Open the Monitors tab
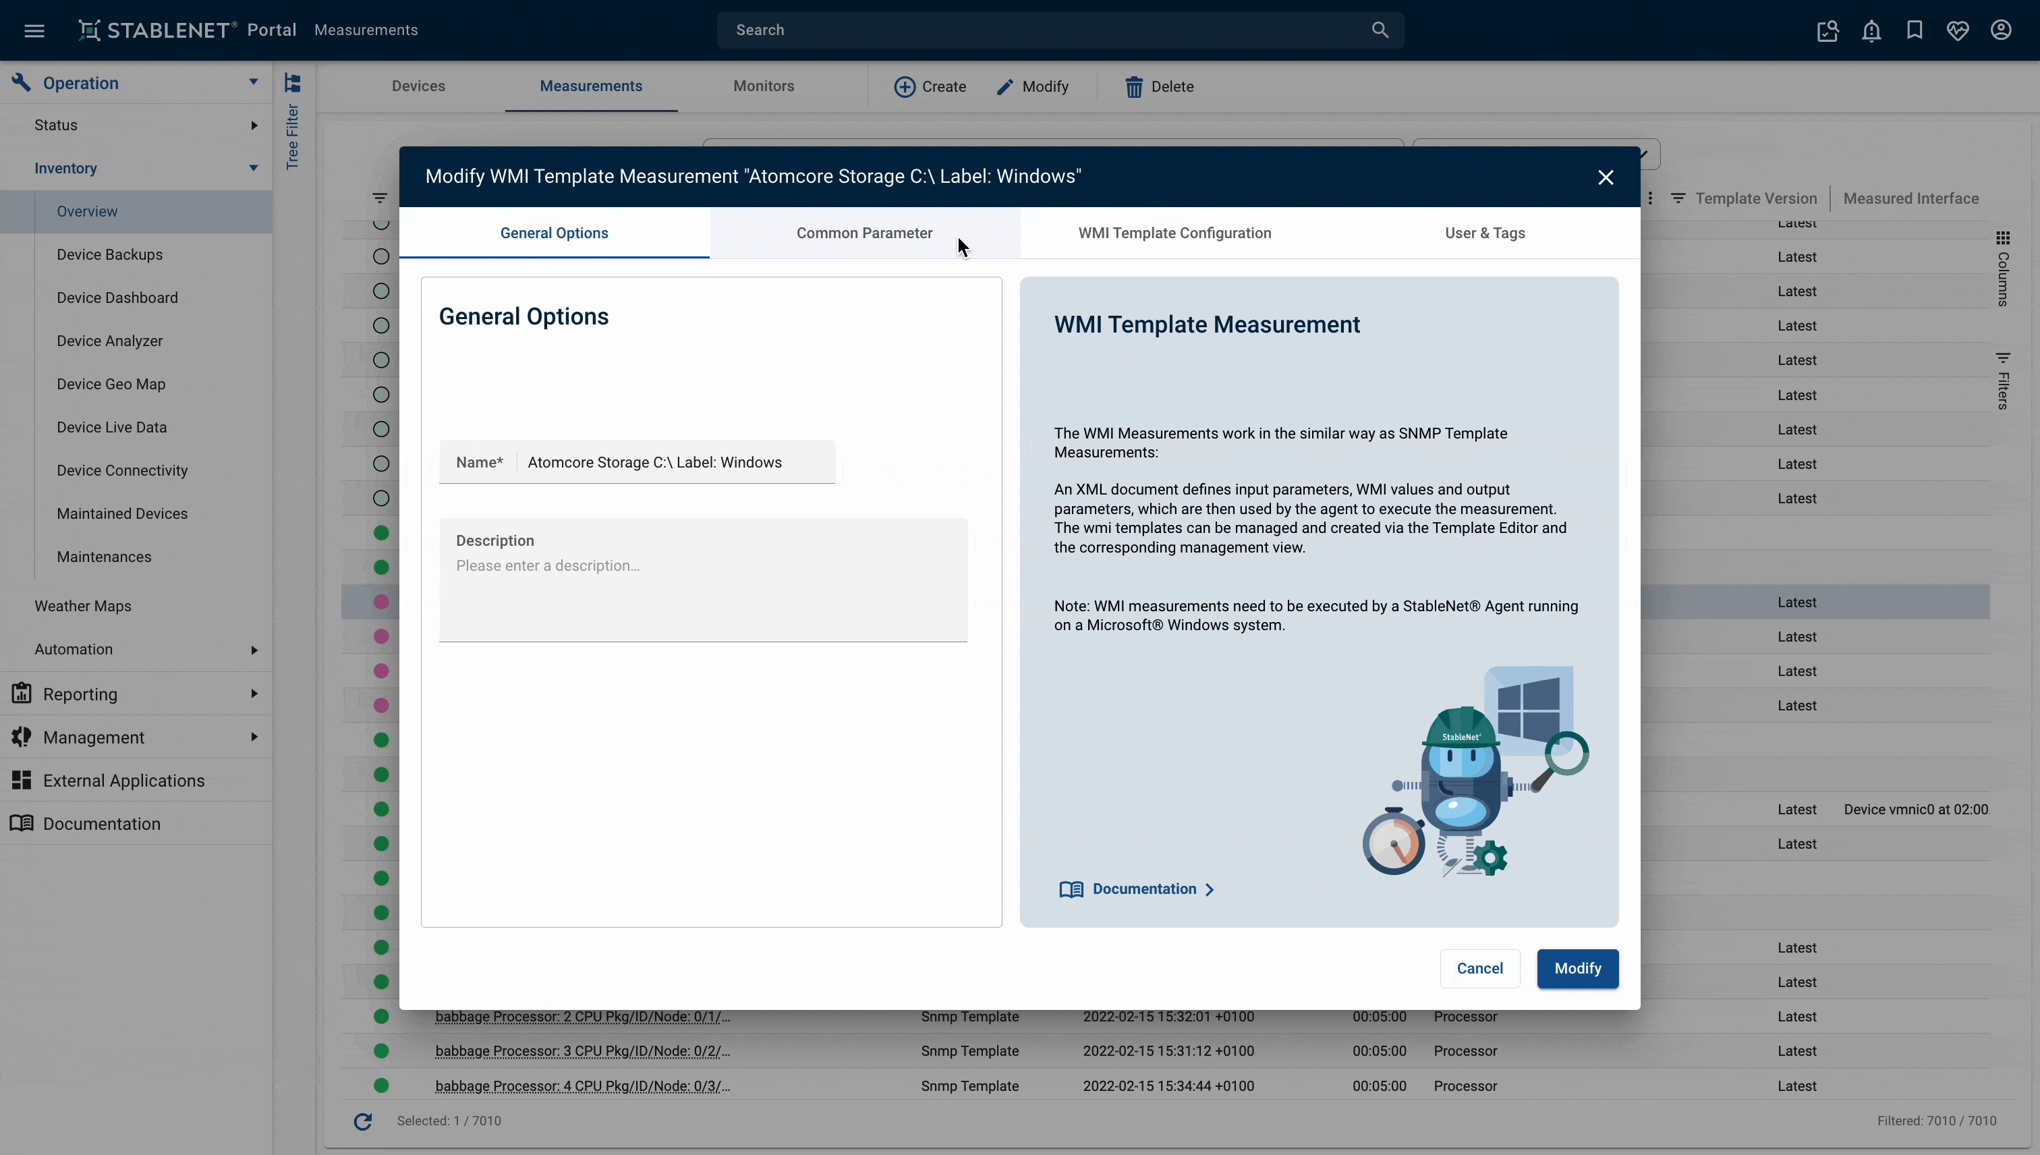Image resolution: width=2040 pixels, height=1155 pixels. tap(764, 86)
